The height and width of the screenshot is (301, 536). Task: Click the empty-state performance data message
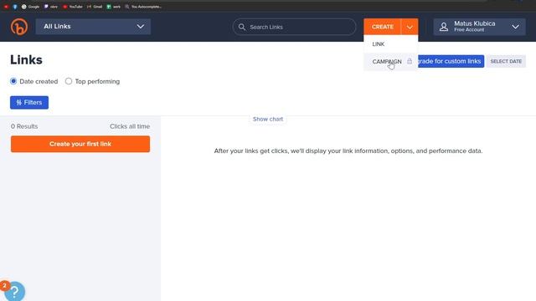point(348,150)
